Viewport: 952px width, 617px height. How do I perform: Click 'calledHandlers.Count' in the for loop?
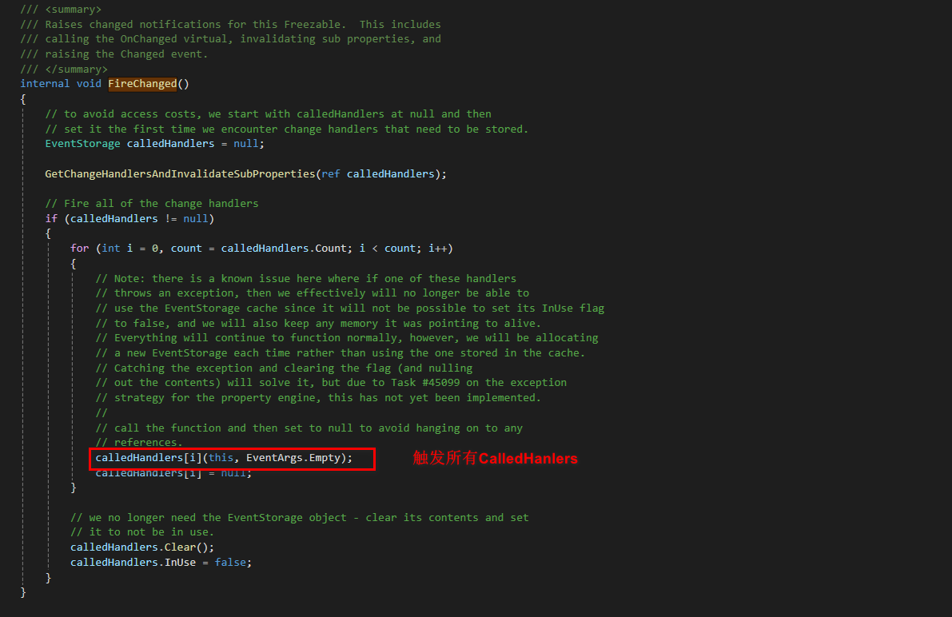coord(284,249)
